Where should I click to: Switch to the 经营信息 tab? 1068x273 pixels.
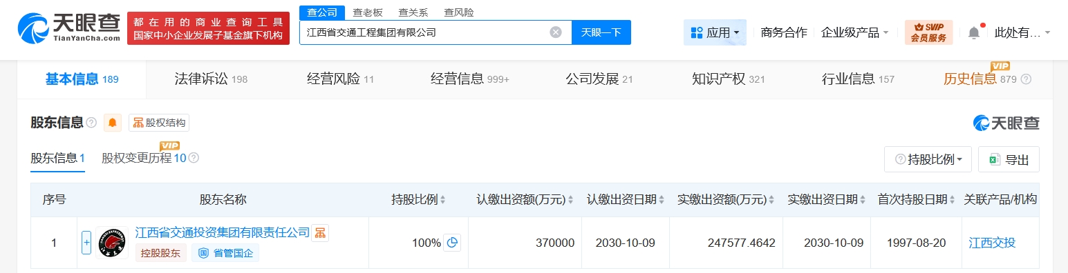[469, 79]
